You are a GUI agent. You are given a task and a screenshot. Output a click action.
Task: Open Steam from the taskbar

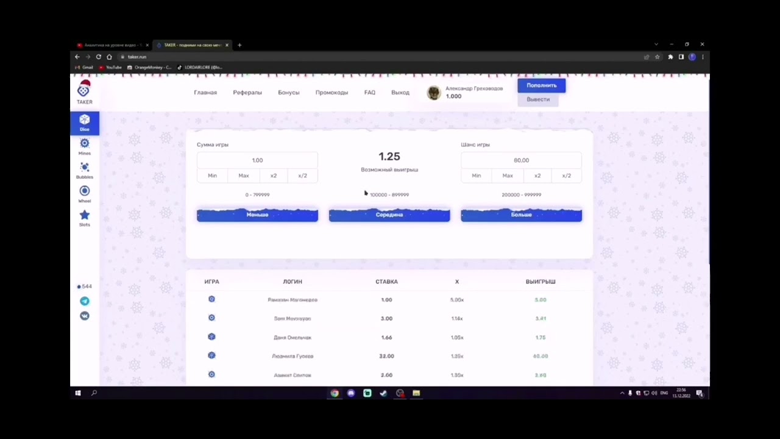pyautogui.click(x=383, y=393)
